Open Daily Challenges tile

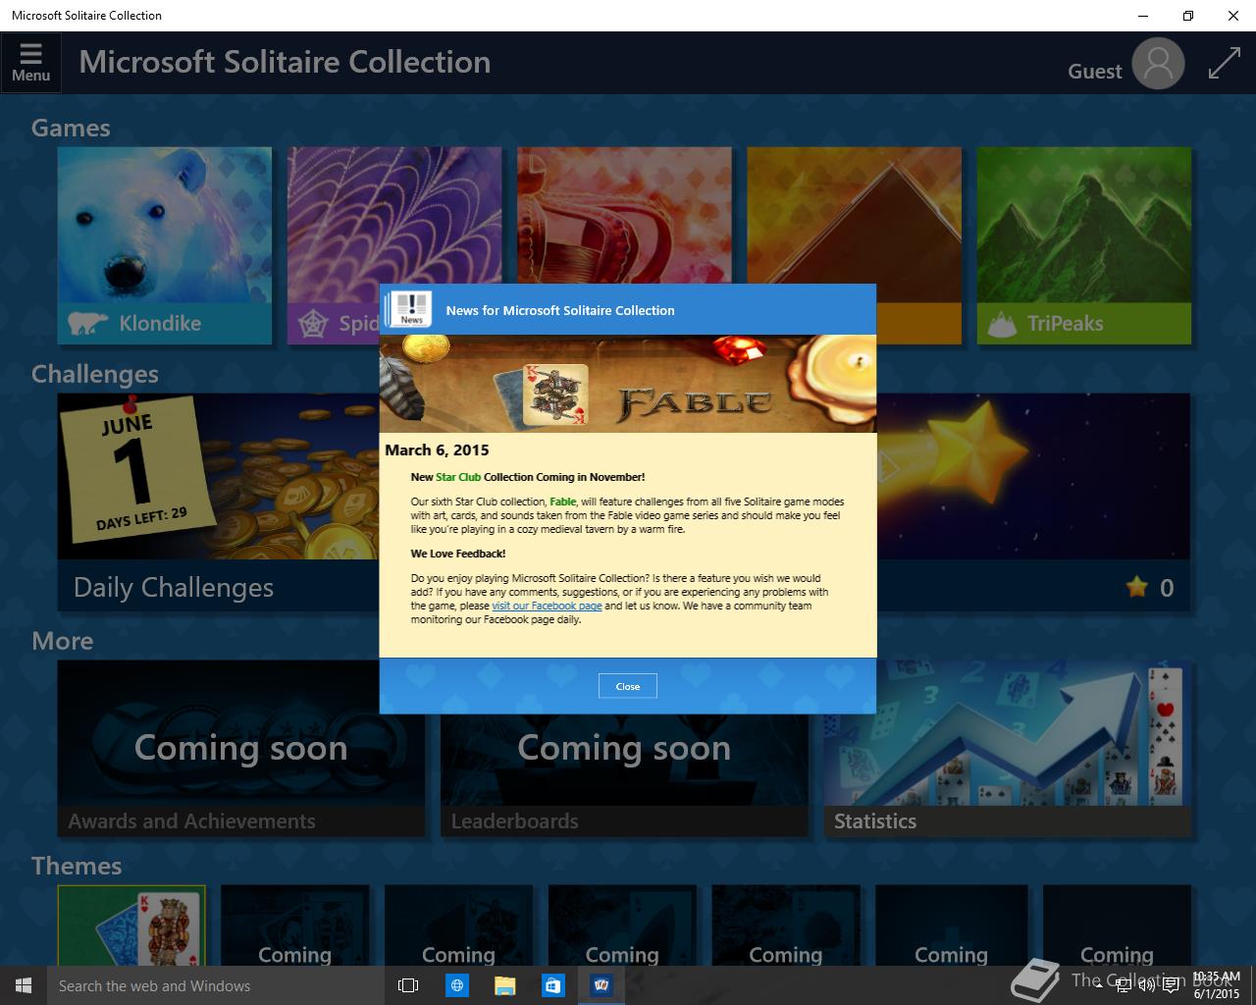click(218, 502)
